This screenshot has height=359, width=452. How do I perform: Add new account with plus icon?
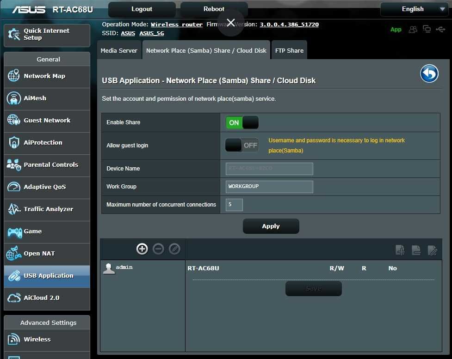tap(142, 249)
